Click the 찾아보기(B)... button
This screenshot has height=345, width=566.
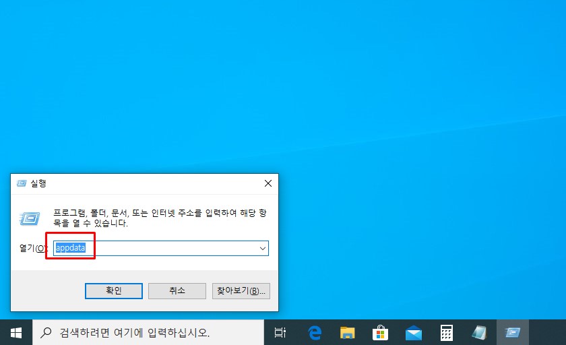coord(241,291)
